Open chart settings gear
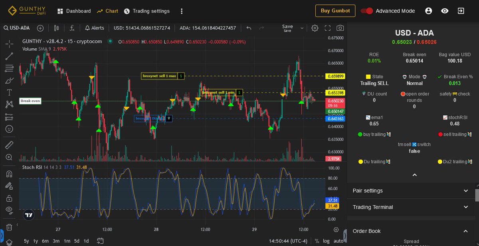 (x=315, y=28)
